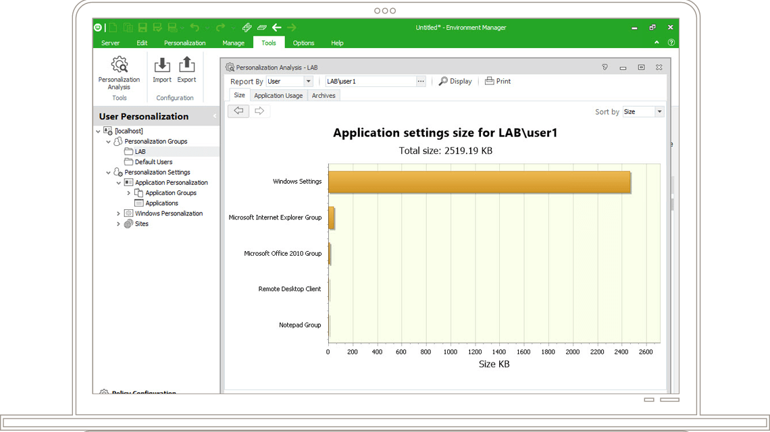Screen dimensions: 770x432
Task: Click the Copy pages icon in quick toolbar
Action: click(128, 28)
